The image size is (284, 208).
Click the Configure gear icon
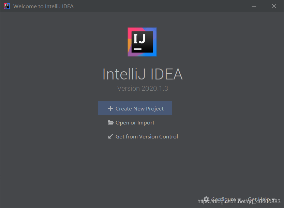point(206,199)
